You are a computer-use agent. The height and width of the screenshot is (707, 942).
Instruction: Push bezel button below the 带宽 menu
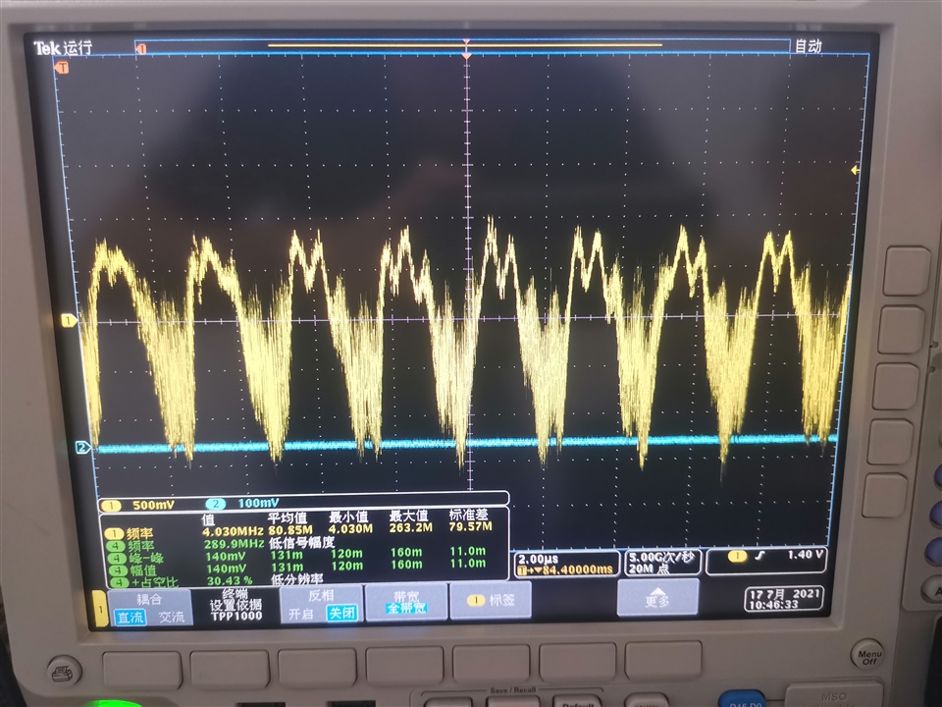pyautogui.click(x=405, y=666)
